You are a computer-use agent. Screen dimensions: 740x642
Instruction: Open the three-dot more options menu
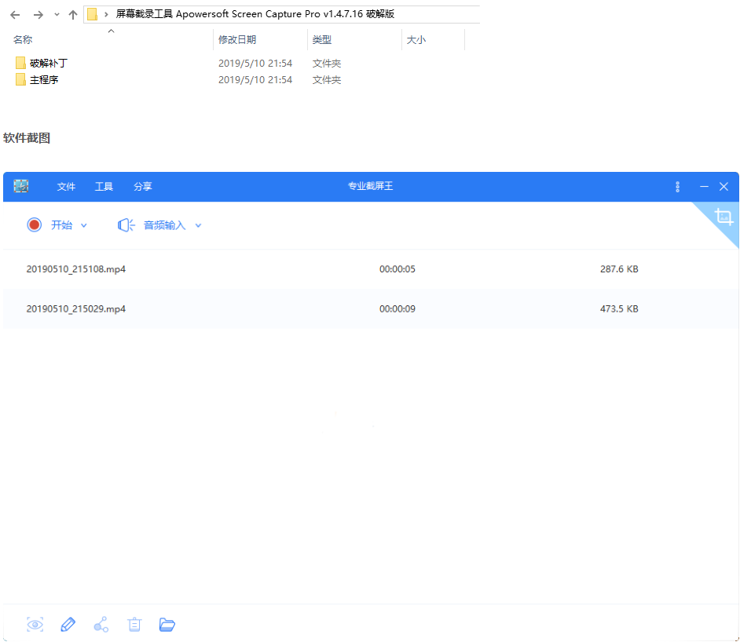(677, 187)
